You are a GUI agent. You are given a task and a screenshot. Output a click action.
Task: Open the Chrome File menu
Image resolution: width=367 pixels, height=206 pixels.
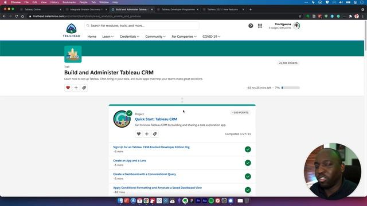(x=26, y=2)
